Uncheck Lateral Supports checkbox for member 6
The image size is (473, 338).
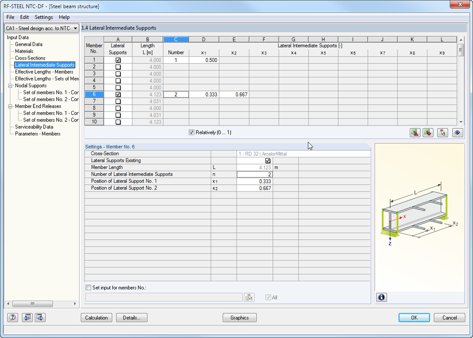[118, 95]
